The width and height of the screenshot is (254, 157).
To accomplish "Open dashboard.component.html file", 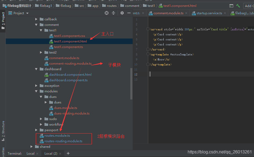I will 70,74.
